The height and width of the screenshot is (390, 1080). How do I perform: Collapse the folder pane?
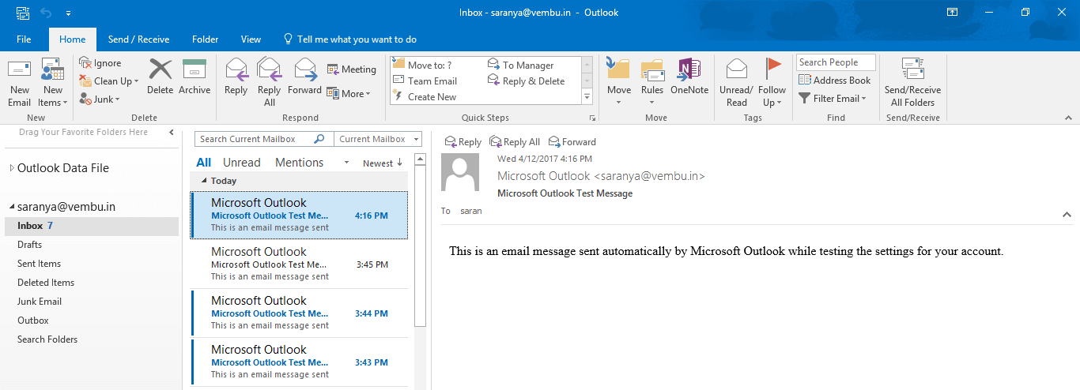coord(172,133)
